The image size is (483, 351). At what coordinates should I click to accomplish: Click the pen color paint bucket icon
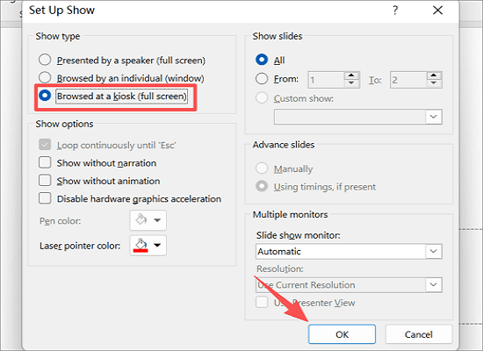point(141,220)
